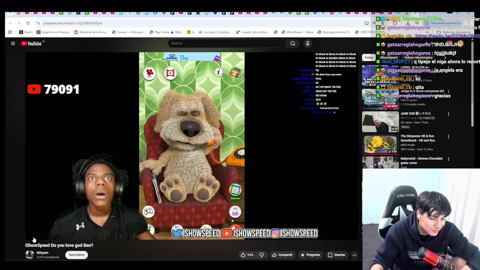
Task: Open the JANE DOE video thumbnail
Action: coord(380,121)
